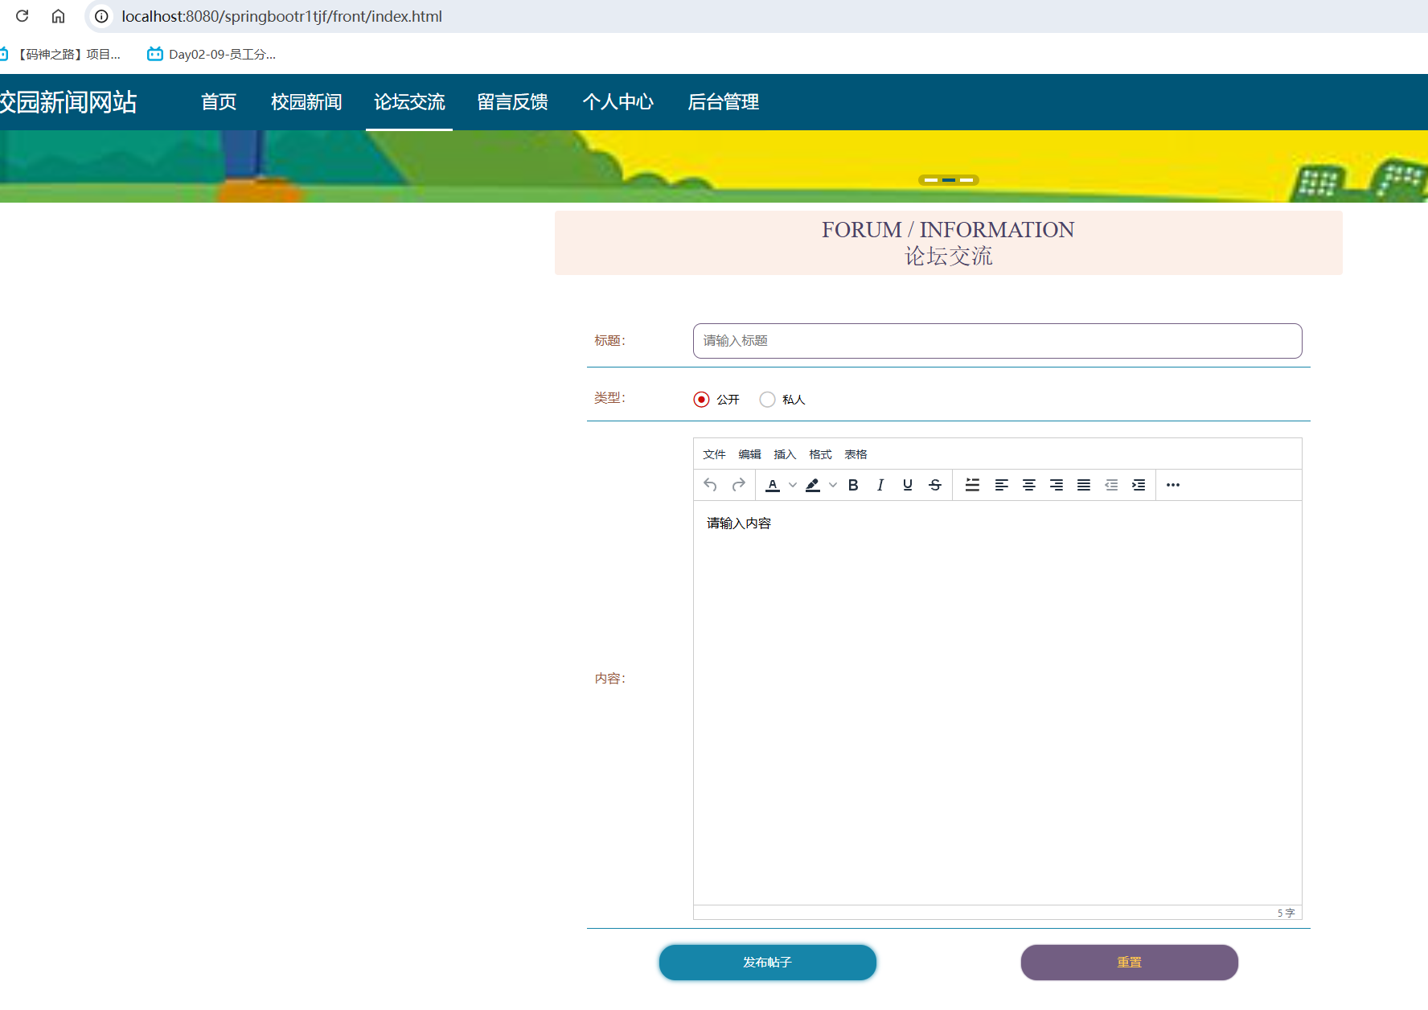Click the Redo icon in the editor toolbar
The image size is (1428, 1010).
(x=737, y=485)
